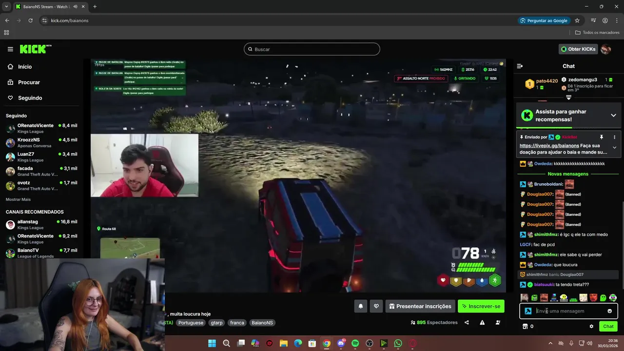Click the KICK logo

click(x=35, y=49)
